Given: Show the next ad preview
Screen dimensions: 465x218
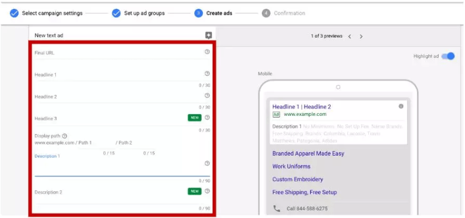Looking at the screenshot, I should click(361, 36).
